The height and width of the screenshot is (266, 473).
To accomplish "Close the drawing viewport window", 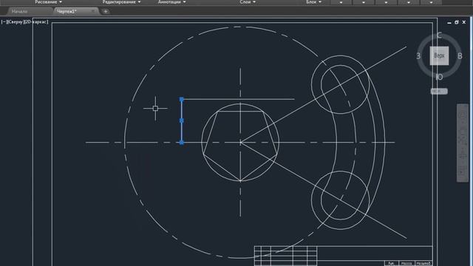I will pyautogui.click(x=464, y=22).
